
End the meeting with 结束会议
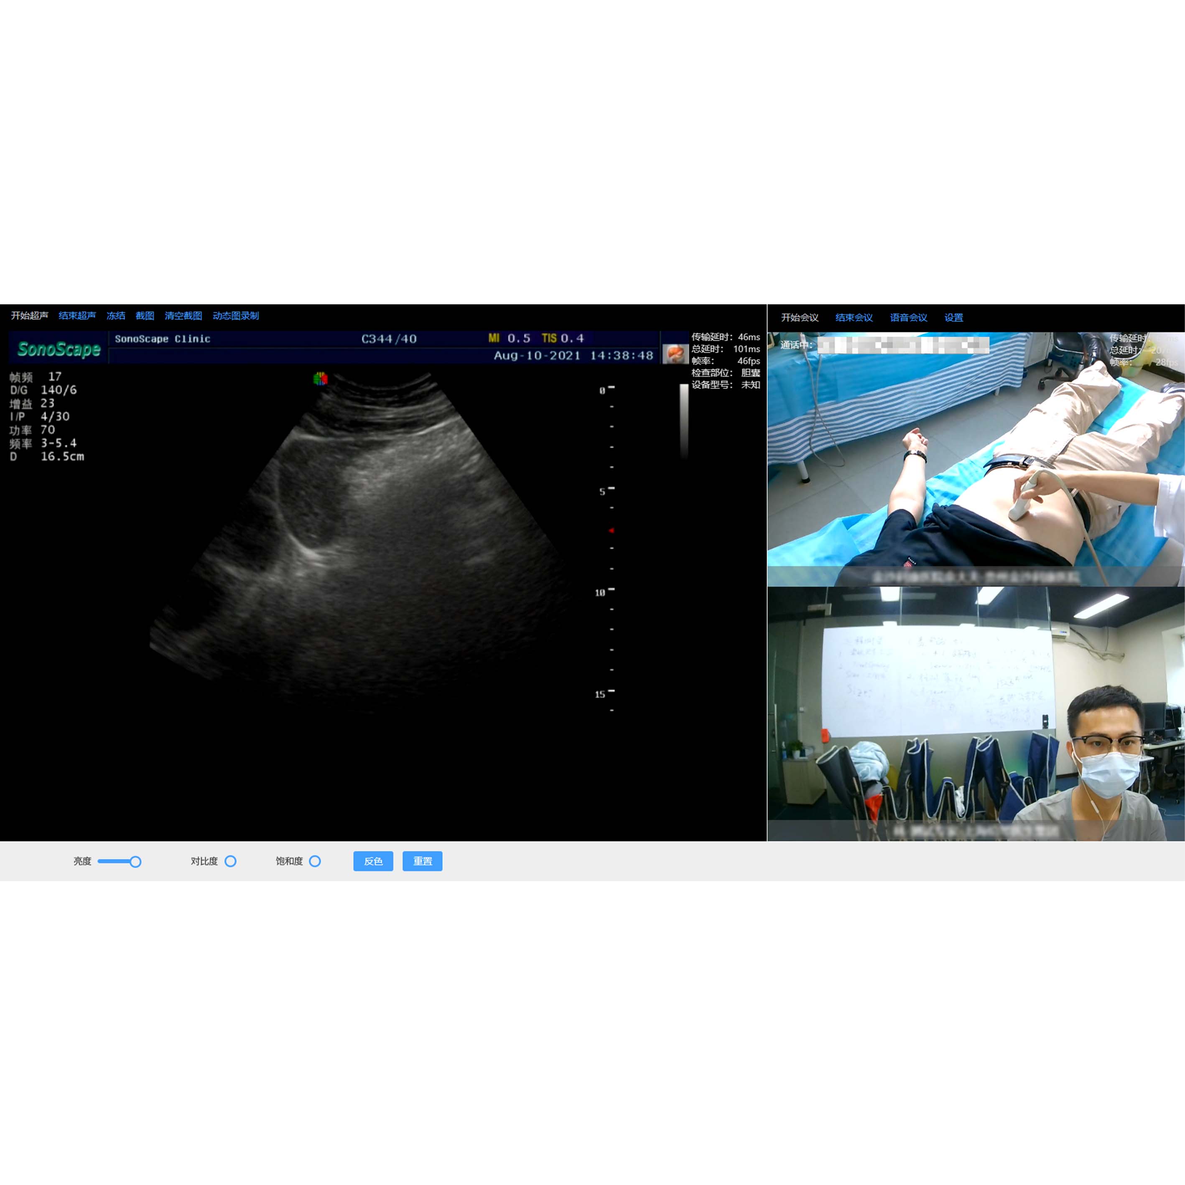(x=854, y=317)
